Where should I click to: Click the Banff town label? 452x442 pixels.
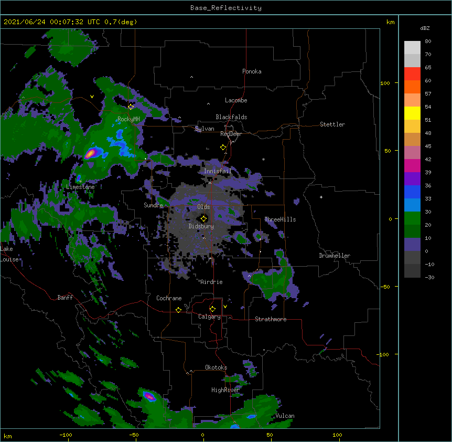pyautogui.click(x=65, y=298)
